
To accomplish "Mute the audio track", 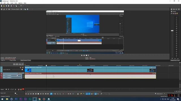I will point(19,74).
